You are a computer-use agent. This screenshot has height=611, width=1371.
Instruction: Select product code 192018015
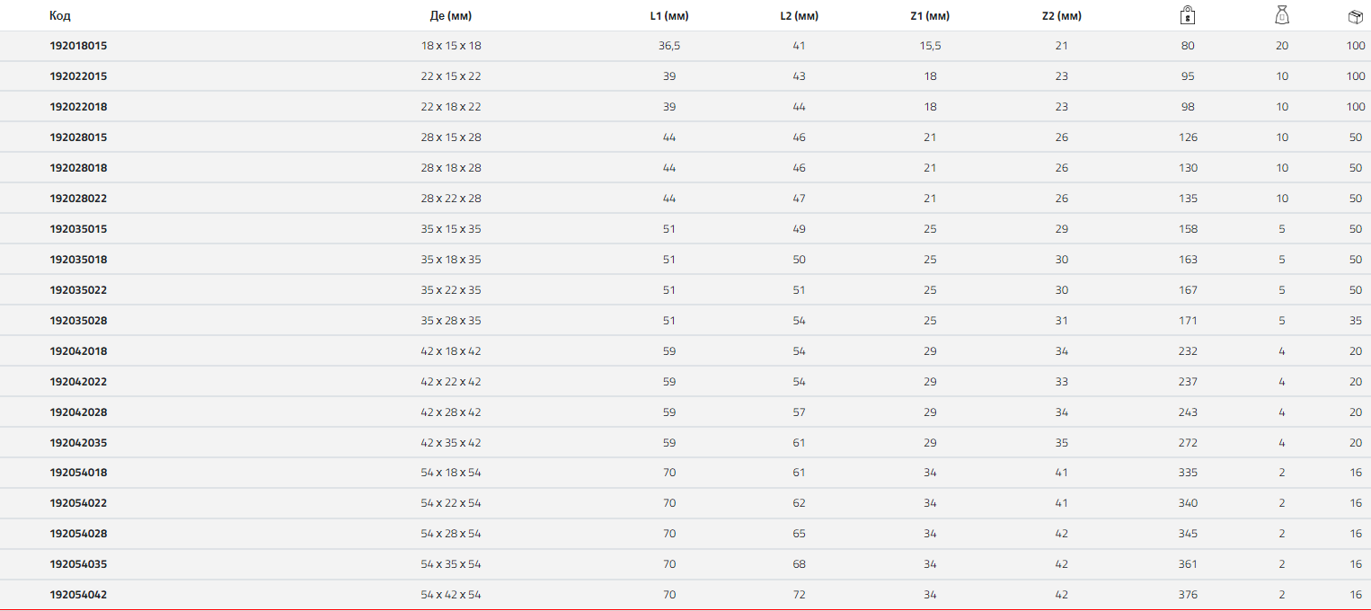(x=78, y=46)
